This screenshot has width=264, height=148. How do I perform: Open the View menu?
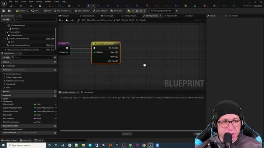31,2
